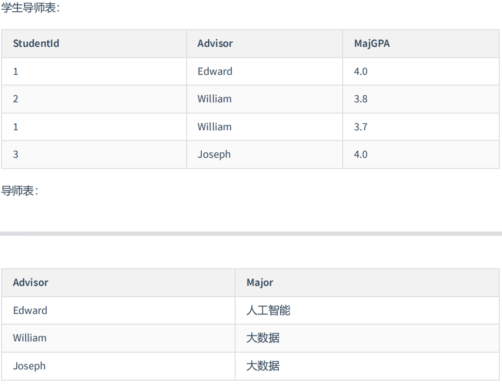The image size is (502, 385).
Task: Click the StudentId column header
Action: (94, 44)
